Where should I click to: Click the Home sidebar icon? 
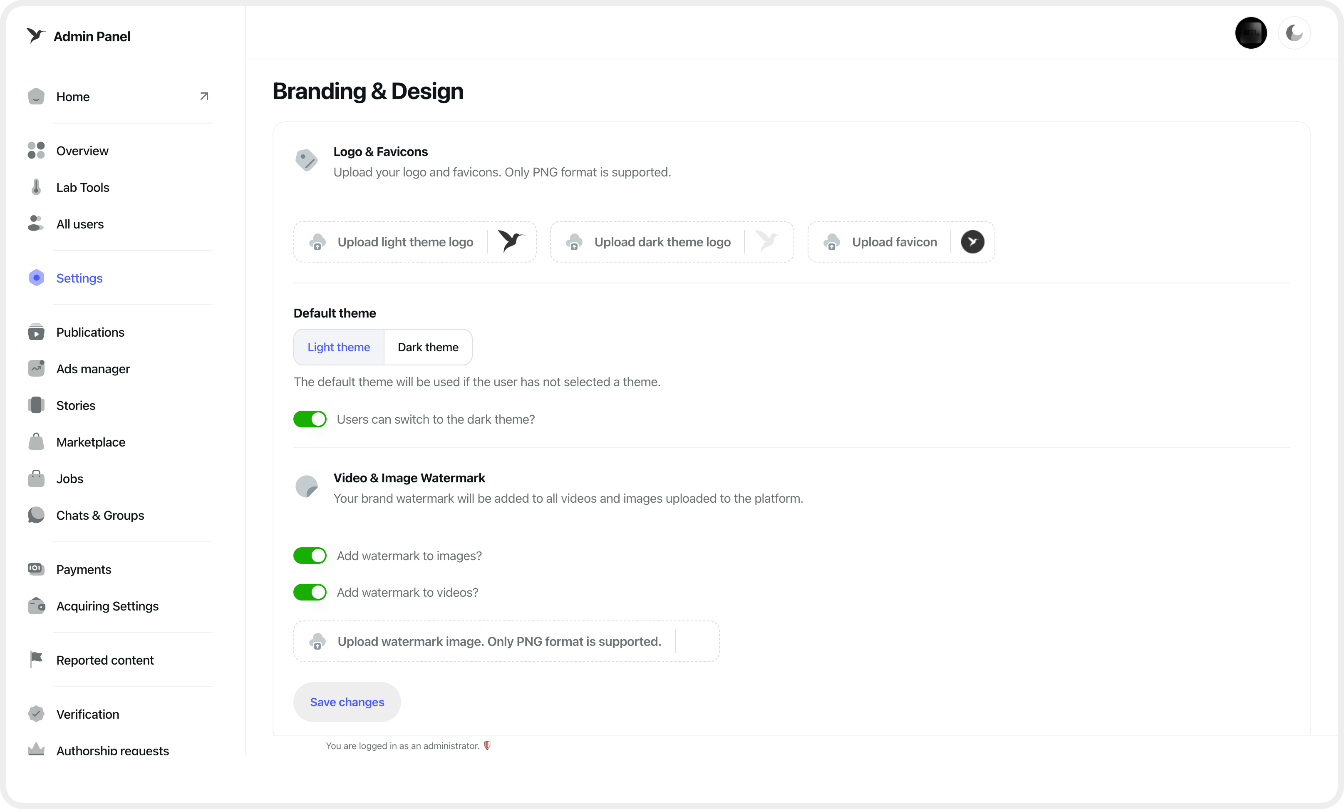click(36, 97)
